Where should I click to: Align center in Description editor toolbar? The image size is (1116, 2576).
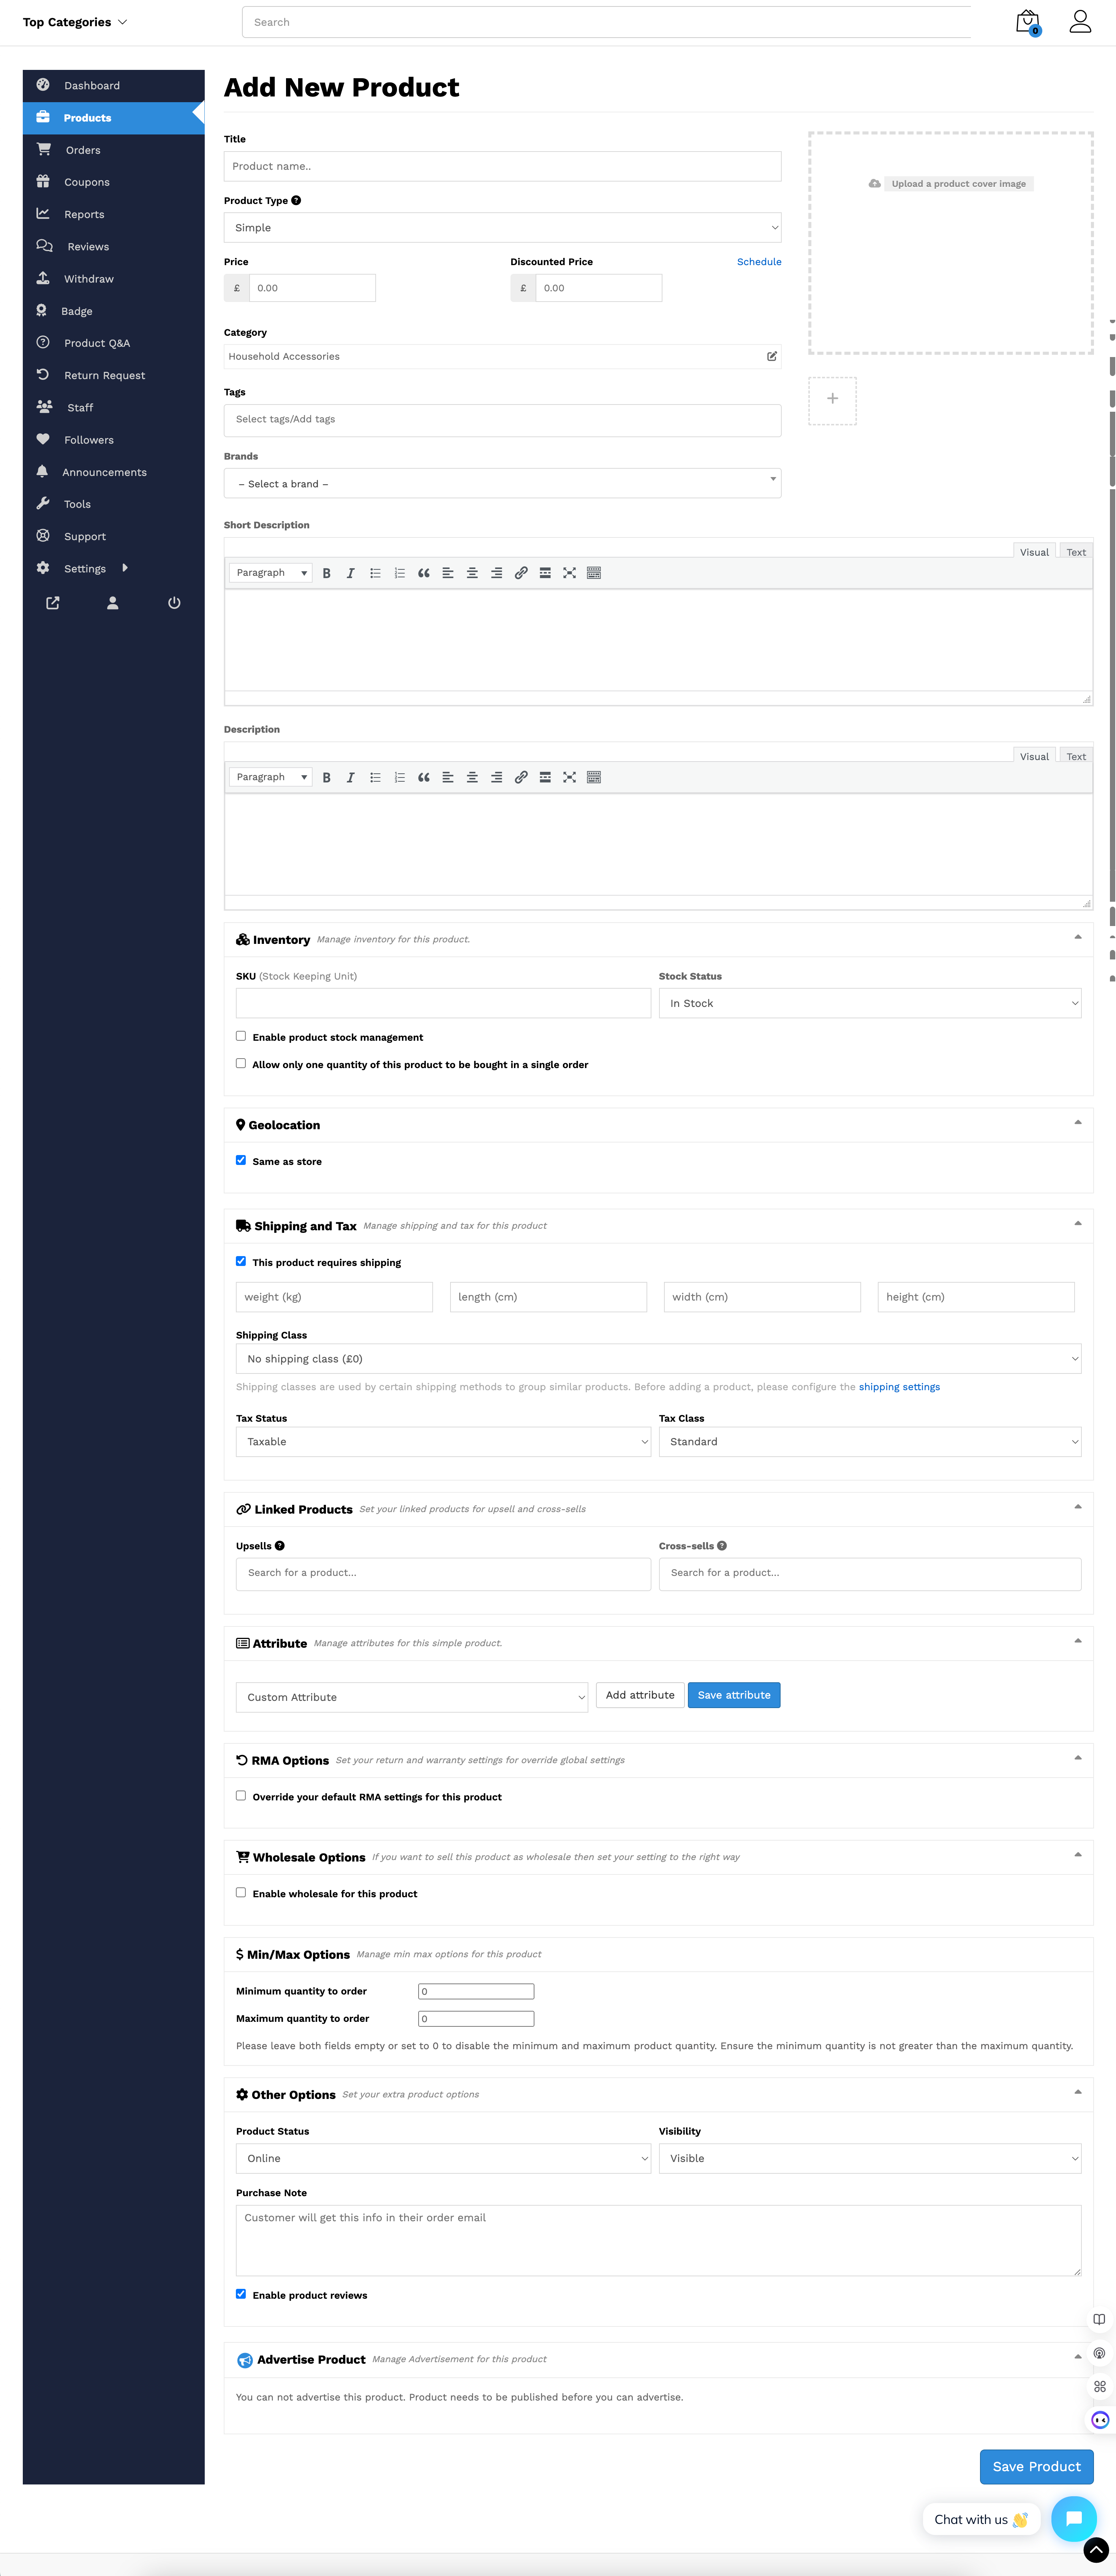click(472, 777)
